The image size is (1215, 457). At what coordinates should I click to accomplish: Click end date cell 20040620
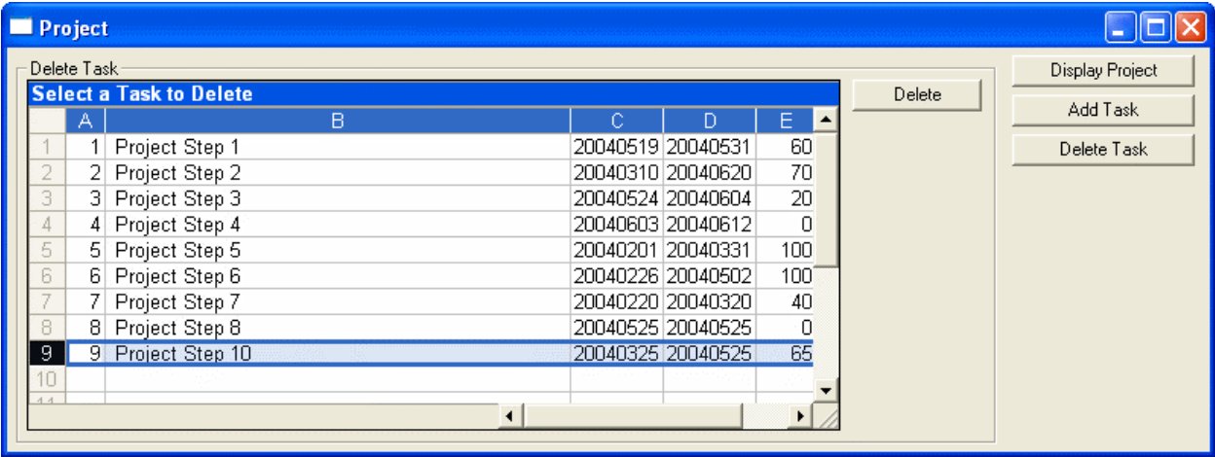click(x=709, y=173)
